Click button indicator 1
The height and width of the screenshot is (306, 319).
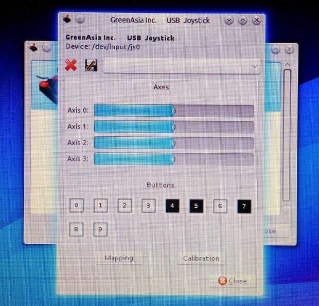(x=100, y=206)
